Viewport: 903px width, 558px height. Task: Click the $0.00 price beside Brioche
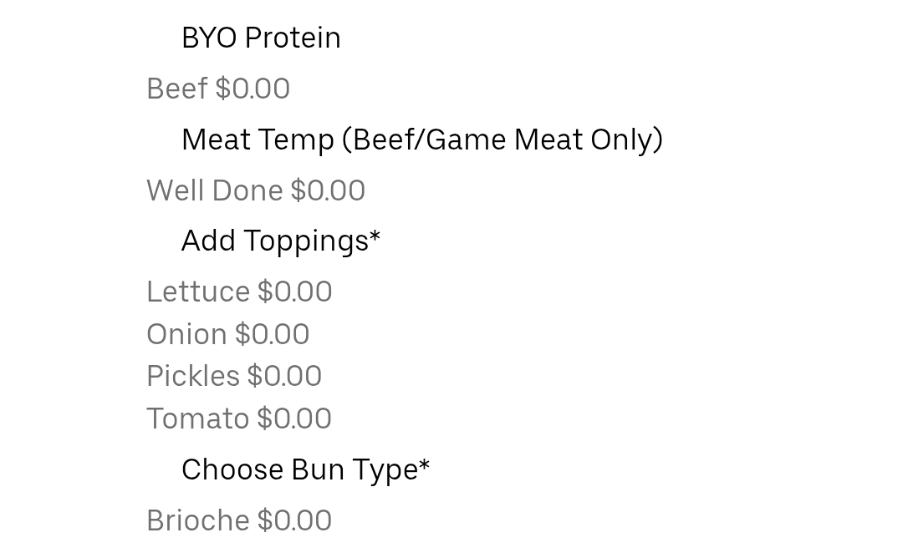pos(294,520)
